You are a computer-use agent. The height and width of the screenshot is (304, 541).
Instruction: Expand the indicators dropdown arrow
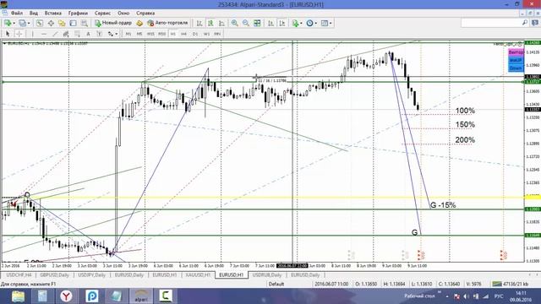click(x=301, y=23)
